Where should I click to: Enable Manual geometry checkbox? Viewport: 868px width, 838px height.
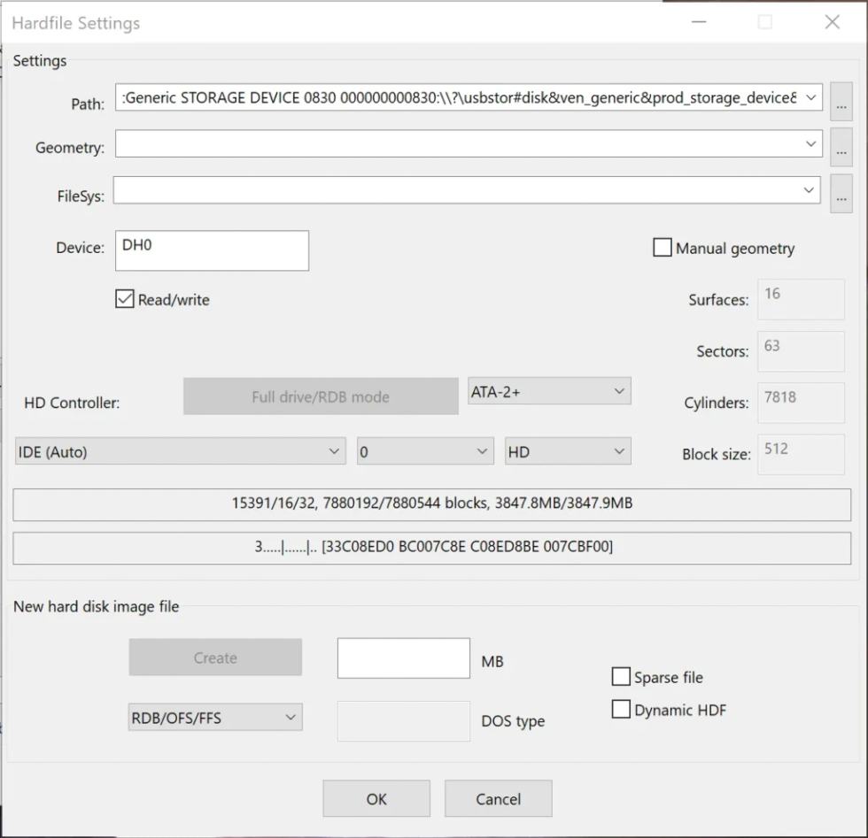coord(663,248)
